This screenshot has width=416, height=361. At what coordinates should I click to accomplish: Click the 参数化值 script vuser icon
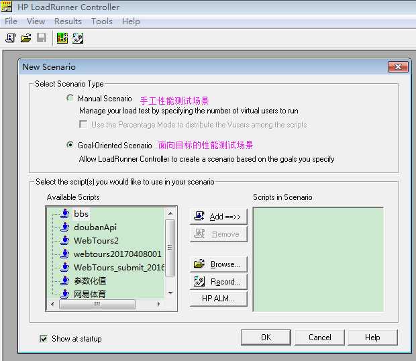[64, 280]
